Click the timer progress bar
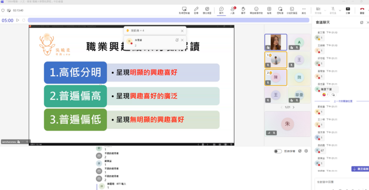 [168, 20]
